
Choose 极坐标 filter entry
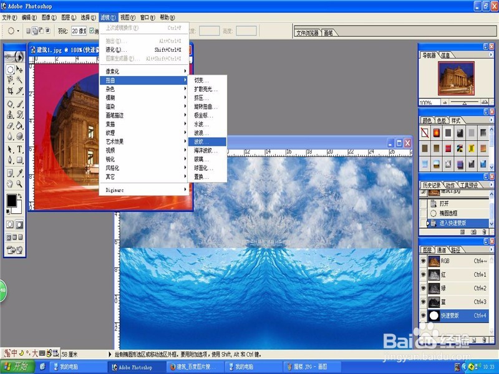coord(207,115)
